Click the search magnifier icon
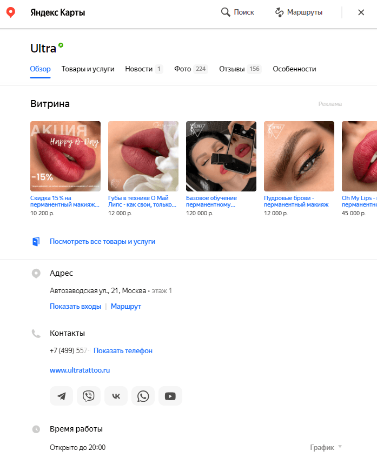 (226, 12)
